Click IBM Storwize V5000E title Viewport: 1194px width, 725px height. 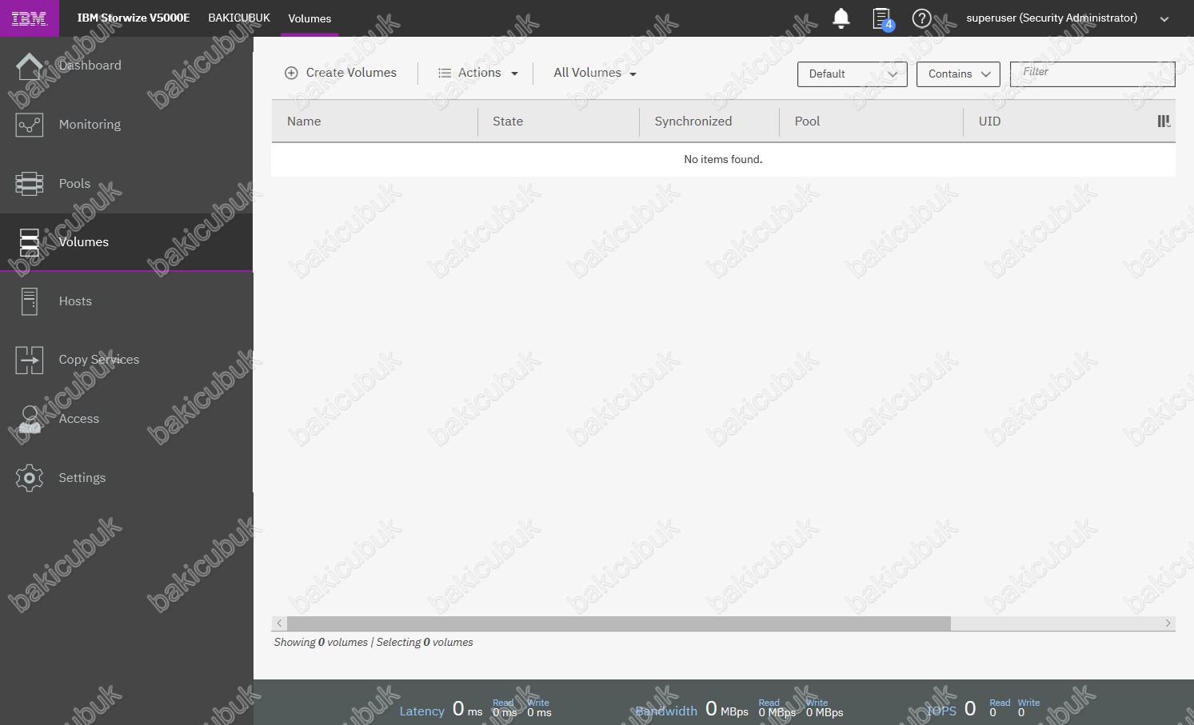pos(134,18)
